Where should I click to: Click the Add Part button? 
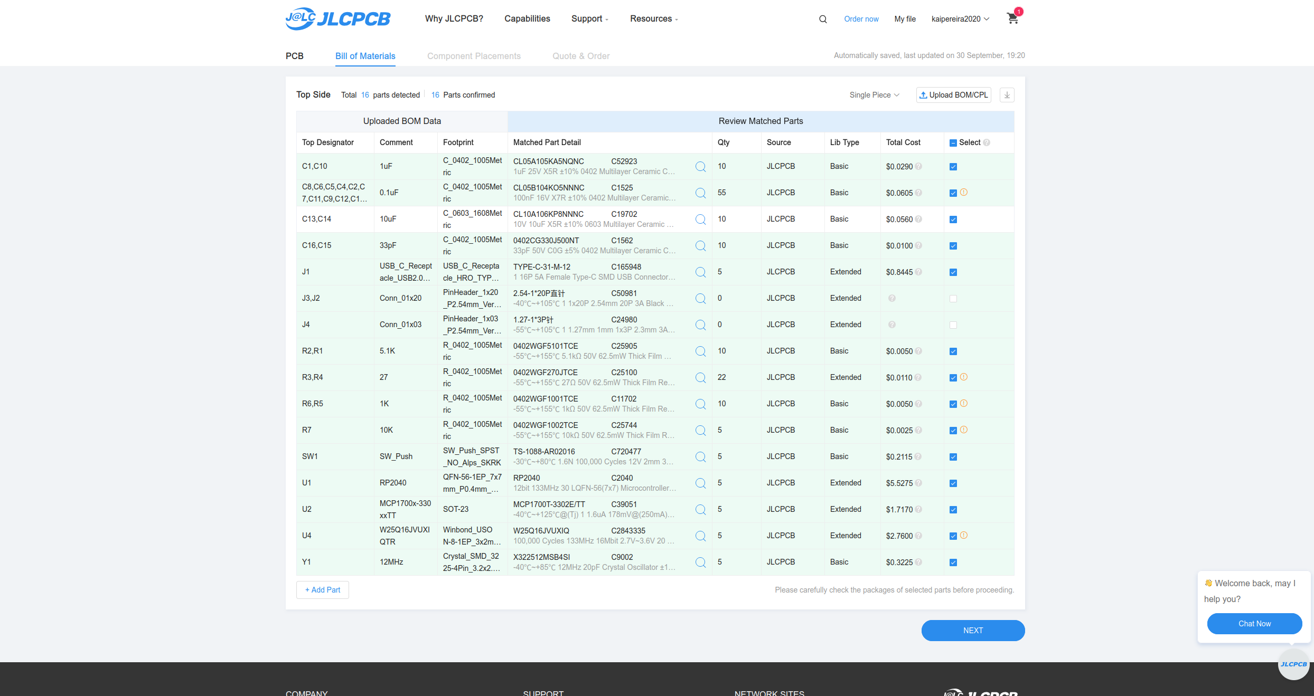click(323, 590)
